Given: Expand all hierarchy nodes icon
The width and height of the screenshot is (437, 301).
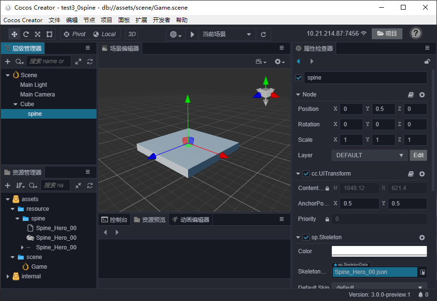Looking at the screenshot, I should click(x=78, y=61).
